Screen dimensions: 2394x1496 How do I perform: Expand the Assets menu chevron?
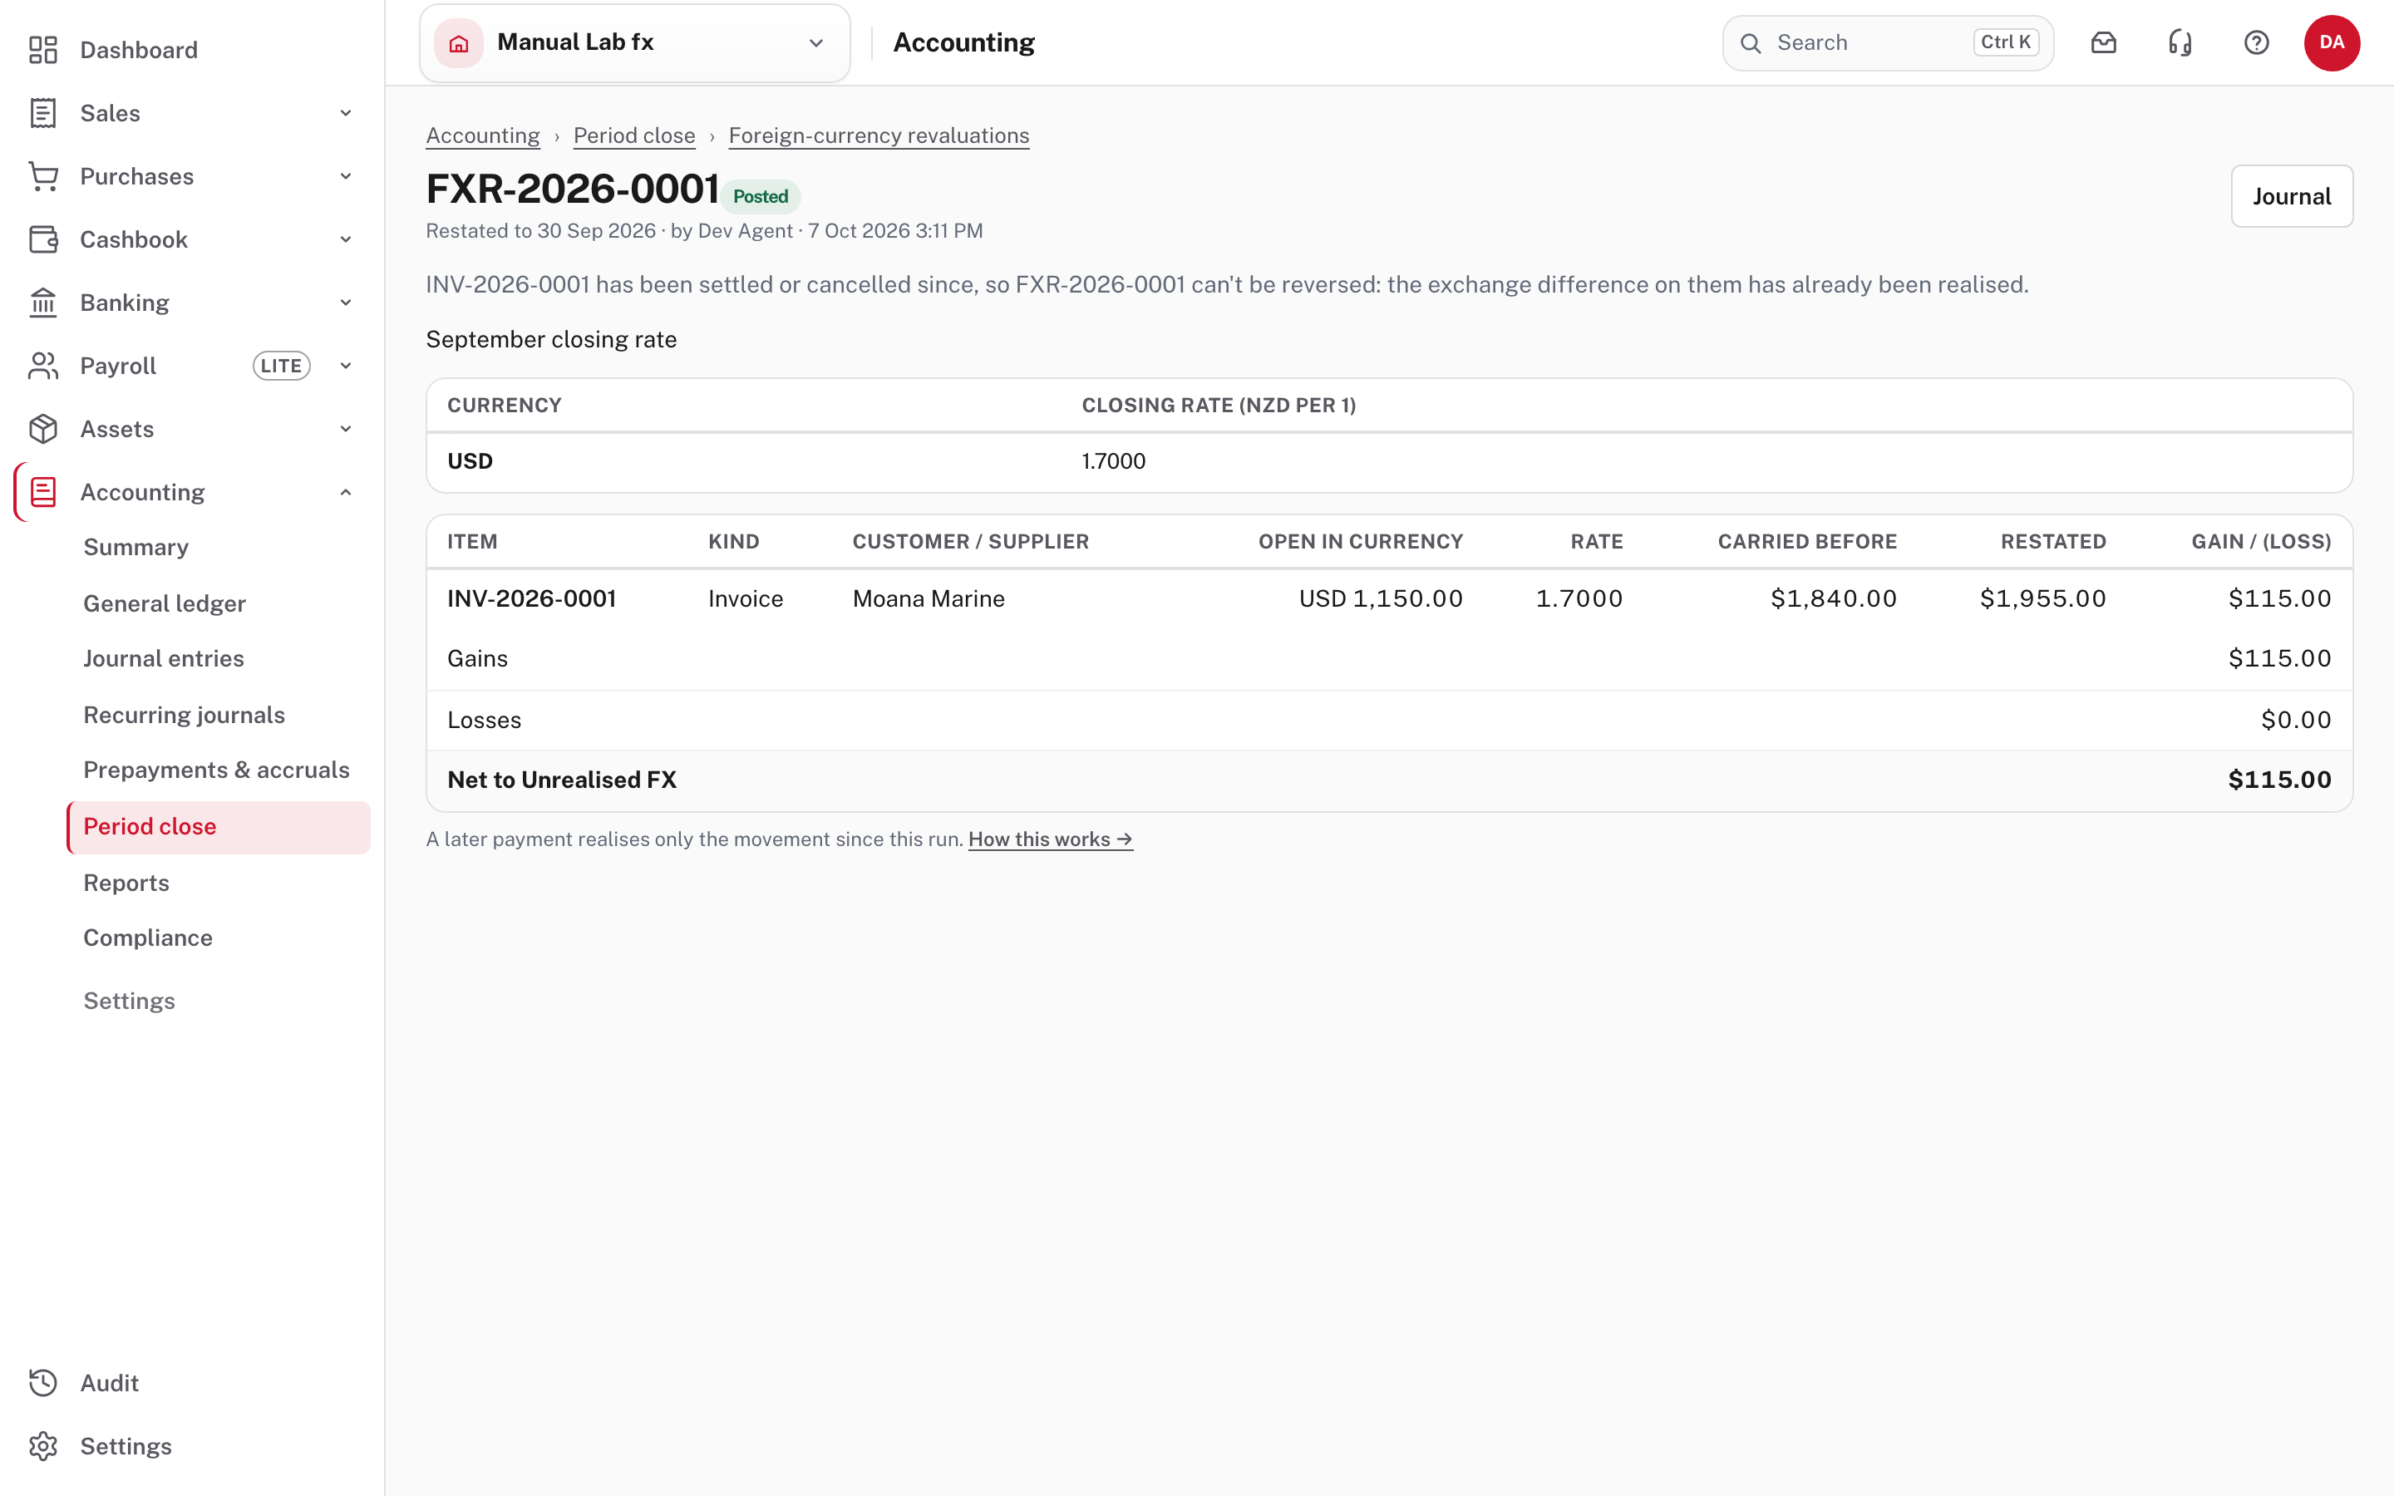345,430
